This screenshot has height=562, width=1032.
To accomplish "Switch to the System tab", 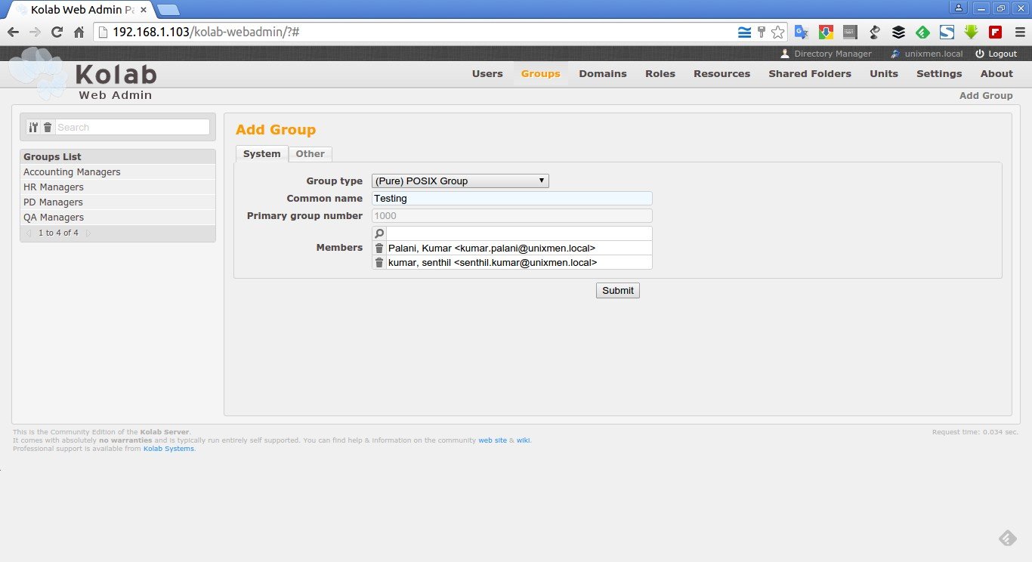I will tap(262, 153).
